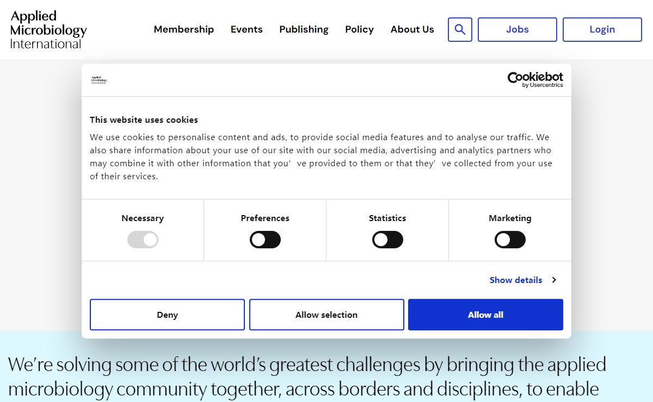Screen dimensions: 653x402
Task: Enable the Statistics cookies toggle
Action: click(x=387, y=240)
